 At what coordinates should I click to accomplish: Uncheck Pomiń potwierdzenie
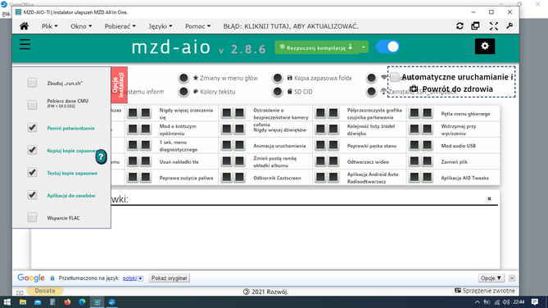(32, 128)
